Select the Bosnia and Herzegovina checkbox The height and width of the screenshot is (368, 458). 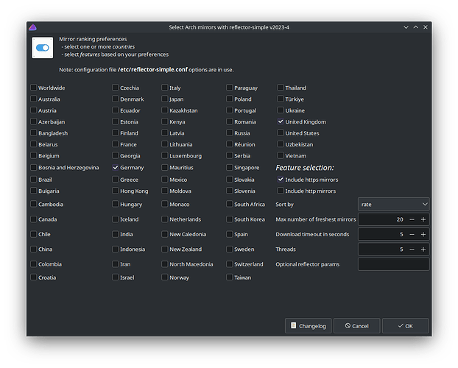coord(34,167)
